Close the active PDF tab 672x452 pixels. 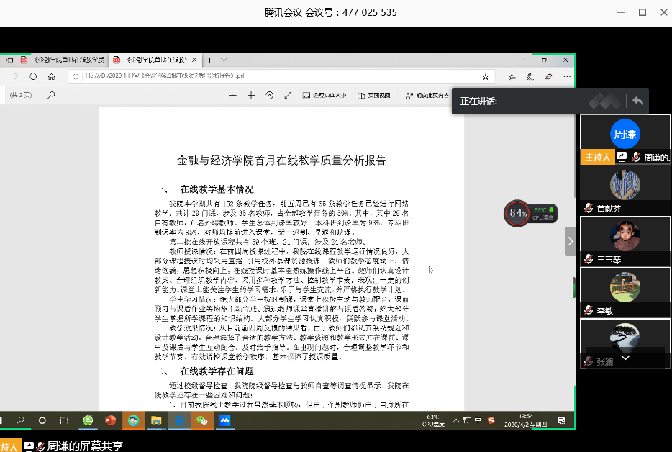point(194,60)
